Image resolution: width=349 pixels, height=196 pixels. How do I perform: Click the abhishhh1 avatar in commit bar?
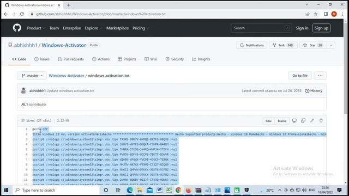click(x=23, y=91)
